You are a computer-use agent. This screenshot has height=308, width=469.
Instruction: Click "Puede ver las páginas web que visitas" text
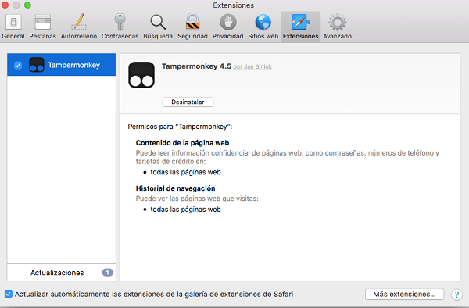pos(197,199)
